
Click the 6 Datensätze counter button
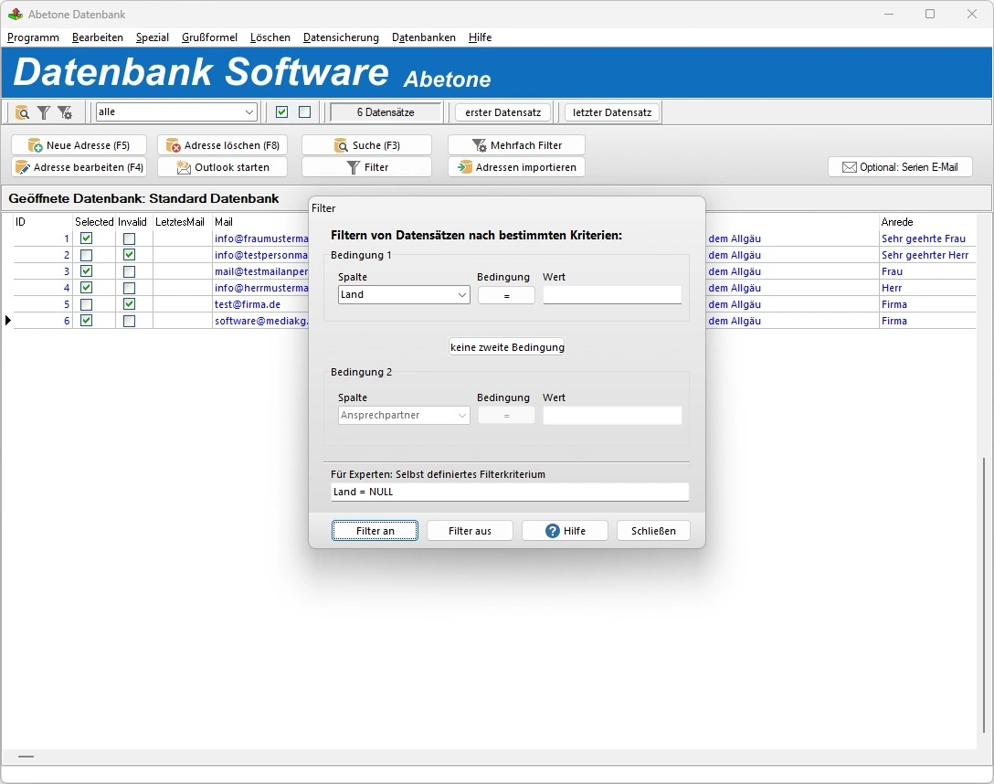(x=386, y=112)
